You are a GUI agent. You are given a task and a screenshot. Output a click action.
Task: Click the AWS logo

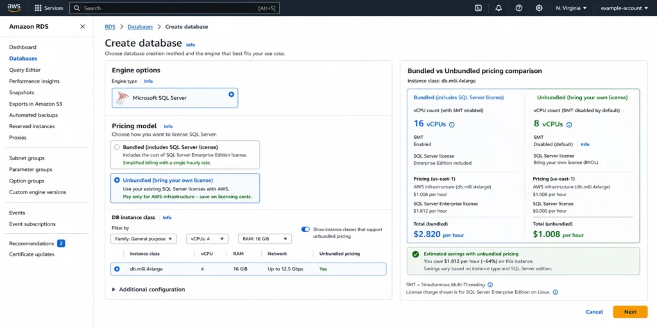click(14, 8)
